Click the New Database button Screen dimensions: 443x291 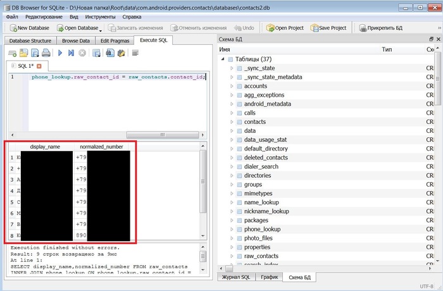29,28
